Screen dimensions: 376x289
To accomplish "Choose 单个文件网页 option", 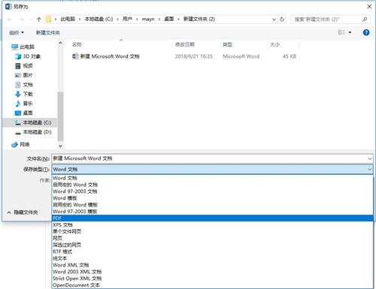I will pos(212,231).
